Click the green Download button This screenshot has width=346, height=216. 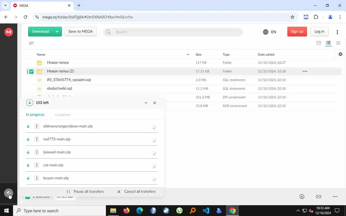point(41,32)
